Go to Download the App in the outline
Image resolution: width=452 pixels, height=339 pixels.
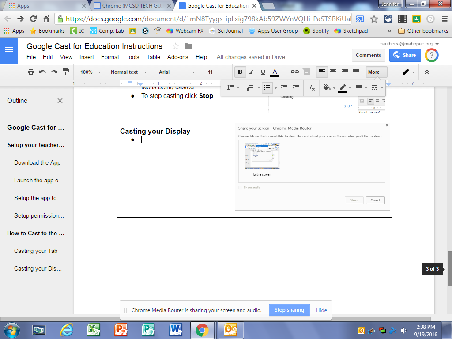pos(38,162)
